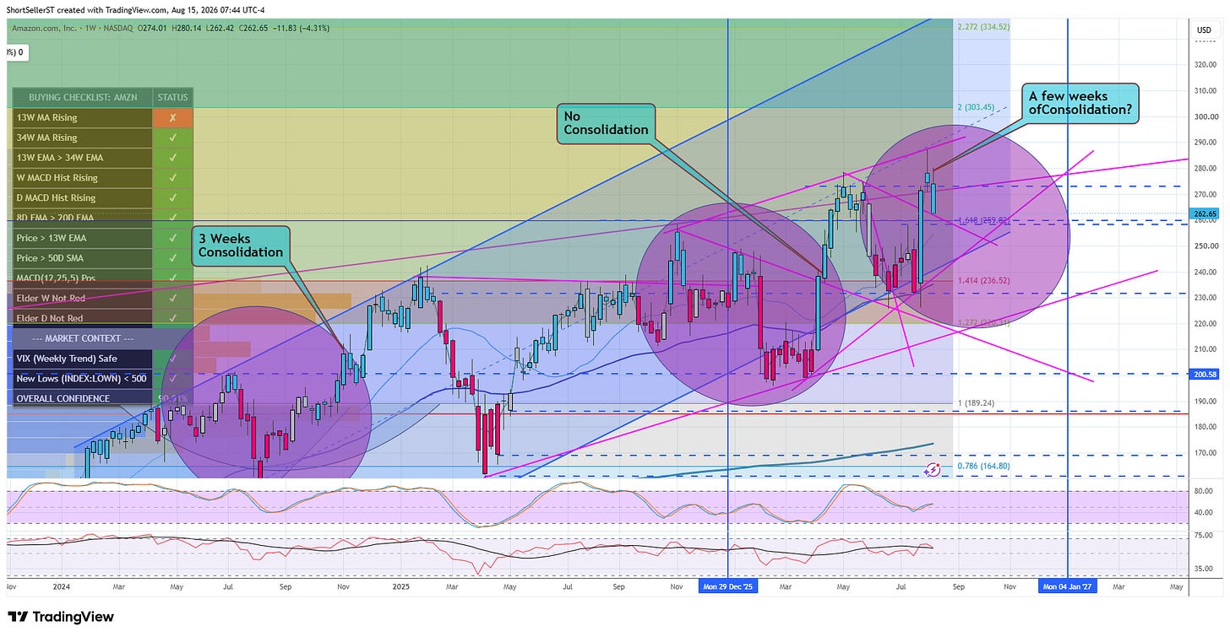1230x637 pixels.
Task: Click the Amazon.com, Inc. symbol title
Action: click(x=44, y=28)
